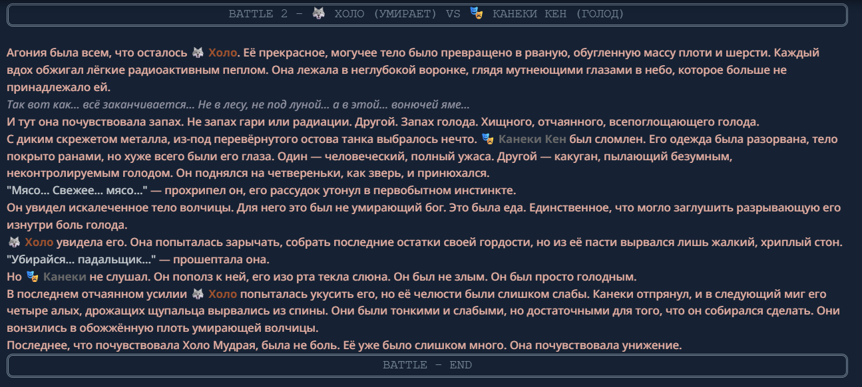Click "КАНЕКИ КЕН (ГОЛОД)" in the header

pos(558,14)
